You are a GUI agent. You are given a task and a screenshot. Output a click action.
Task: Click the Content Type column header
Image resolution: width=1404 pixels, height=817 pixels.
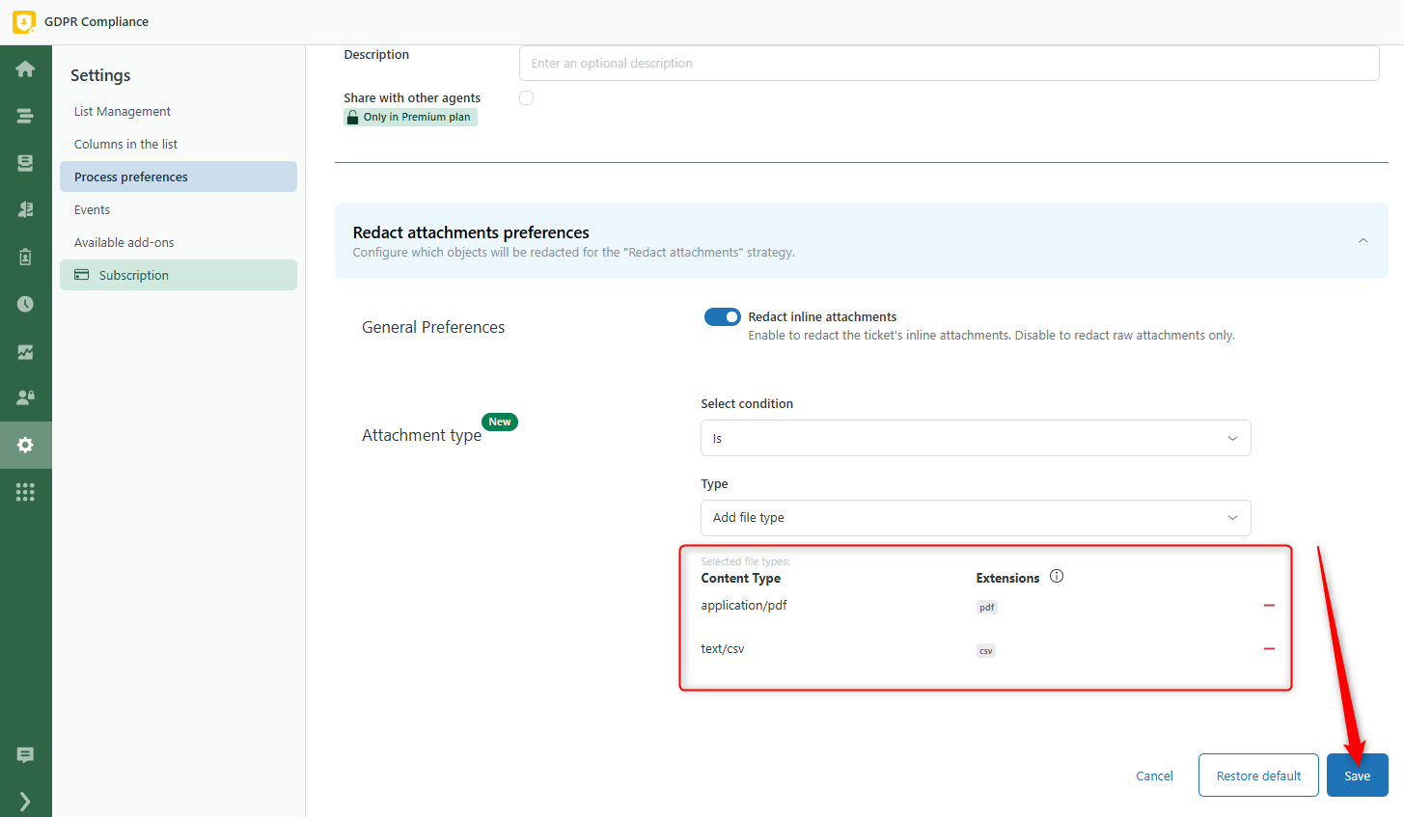point(740,578)
